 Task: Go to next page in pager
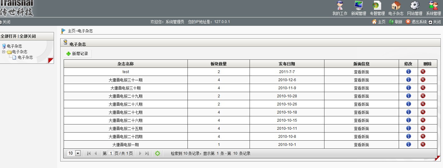point(140,153)
